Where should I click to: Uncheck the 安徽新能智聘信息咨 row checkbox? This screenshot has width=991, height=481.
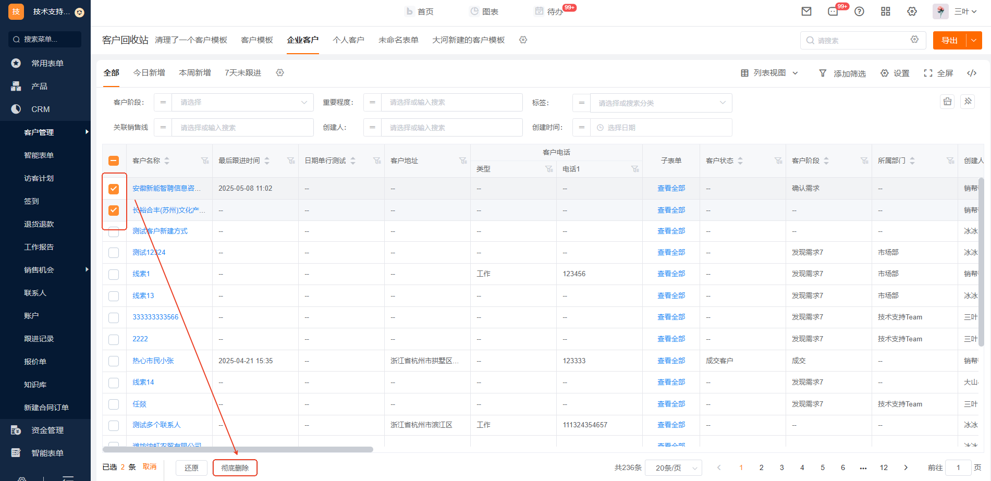114,189
